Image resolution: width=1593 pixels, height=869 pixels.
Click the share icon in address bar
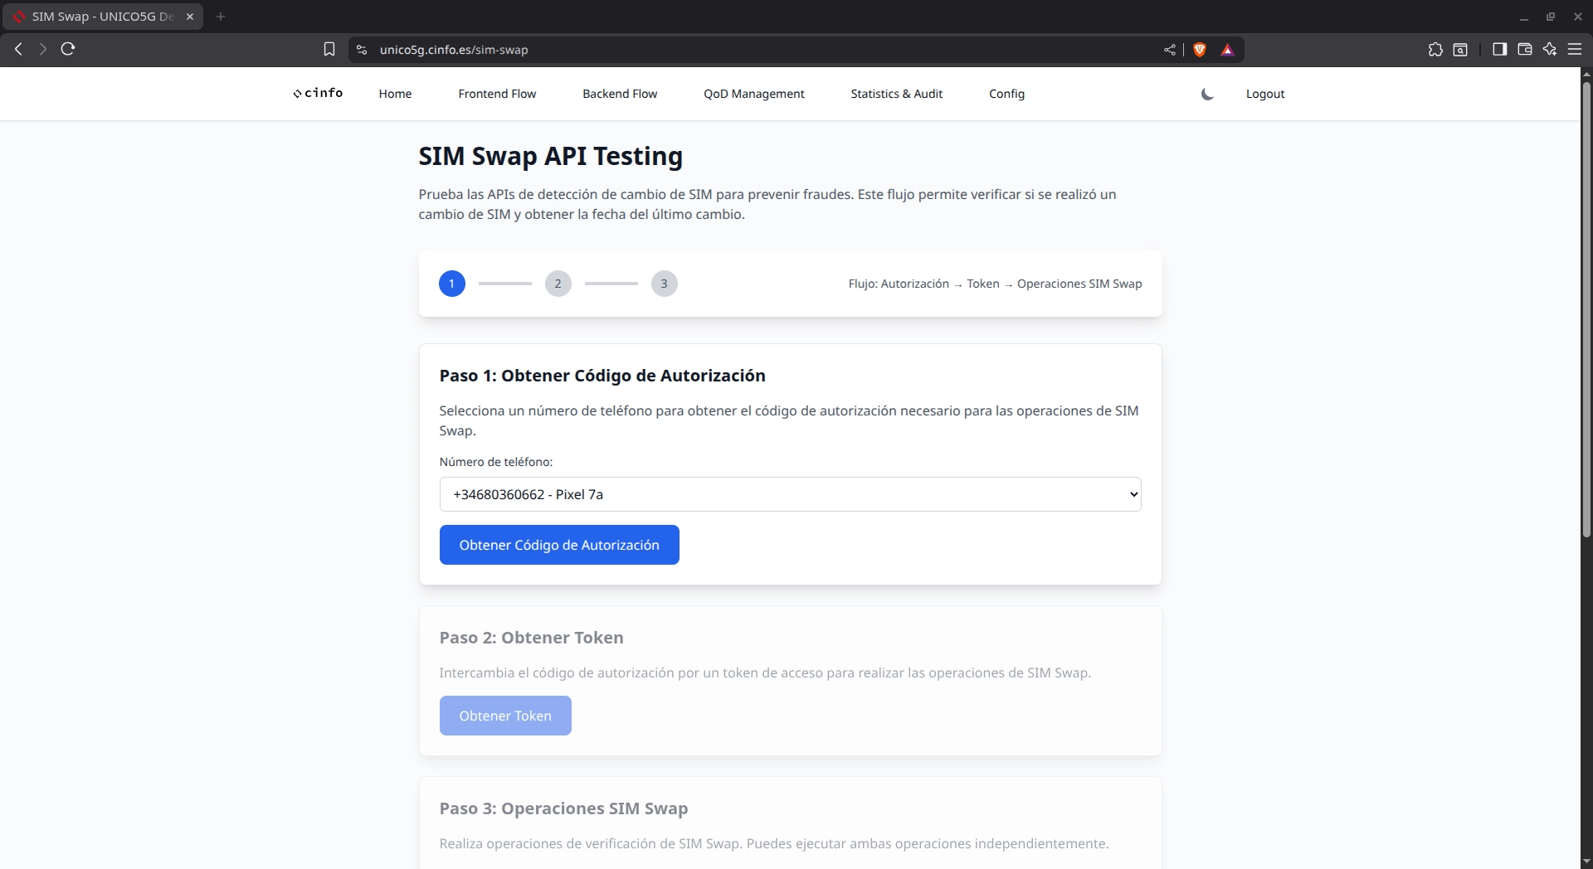(1170, 50)
